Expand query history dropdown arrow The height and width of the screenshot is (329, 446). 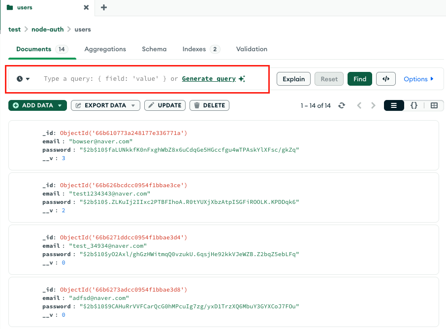click(x=28, y=79)
